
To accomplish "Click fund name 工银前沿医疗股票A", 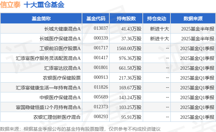I will [x=60, y=48].
